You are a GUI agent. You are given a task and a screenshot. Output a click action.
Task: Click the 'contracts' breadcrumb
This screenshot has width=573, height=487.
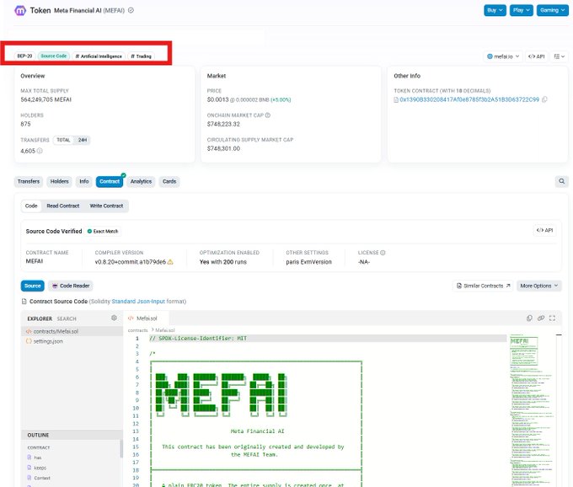click(x=137, y=330)
